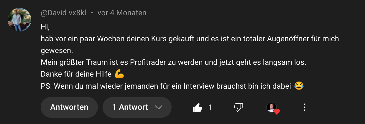Open the three-dot comment options menu
The height and width of the screenshot is (124, 365).
click(x=305, y=108)
